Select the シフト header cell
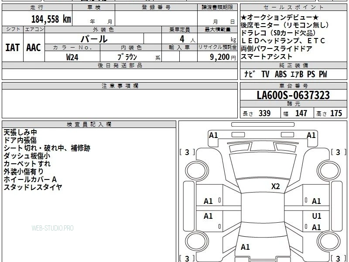 13,29
